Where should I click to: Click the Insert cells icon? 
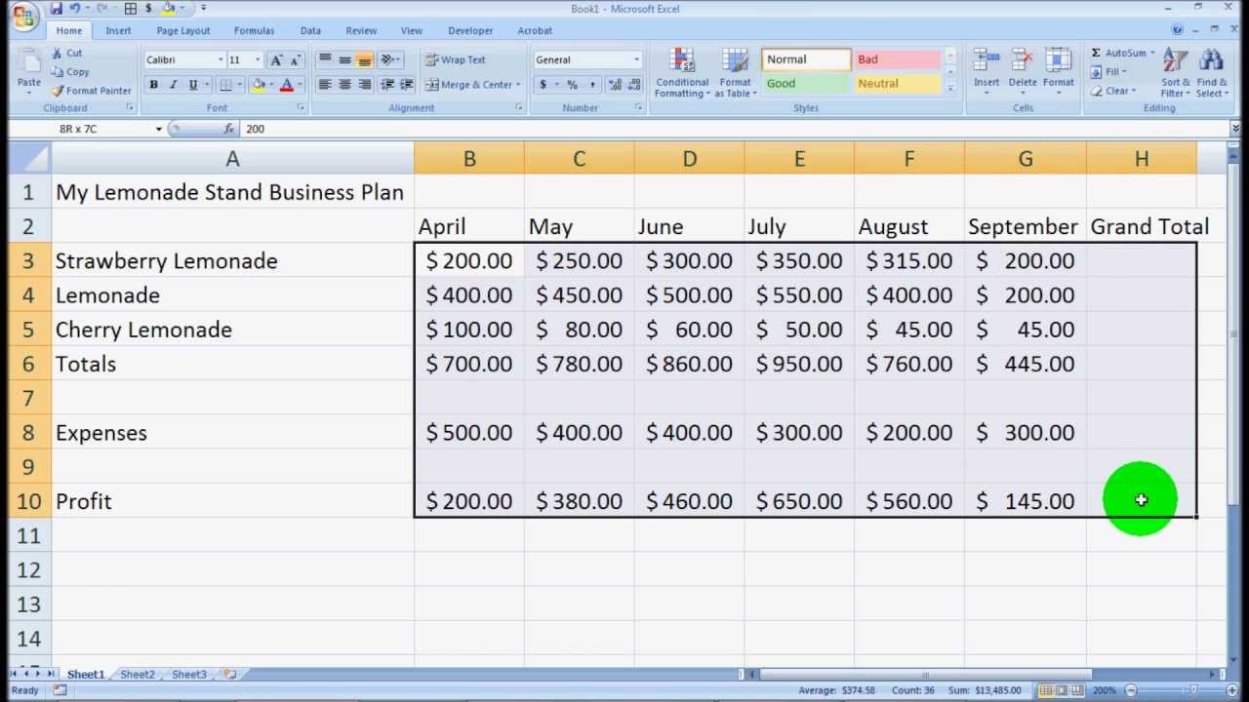987,61
